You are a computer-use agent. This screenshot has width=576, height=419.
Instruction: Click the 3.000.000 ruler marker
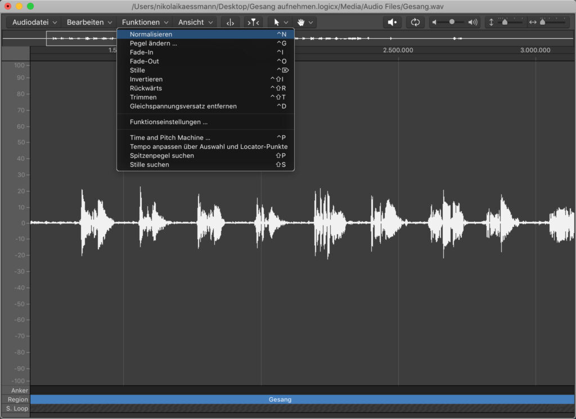(535, 50)
